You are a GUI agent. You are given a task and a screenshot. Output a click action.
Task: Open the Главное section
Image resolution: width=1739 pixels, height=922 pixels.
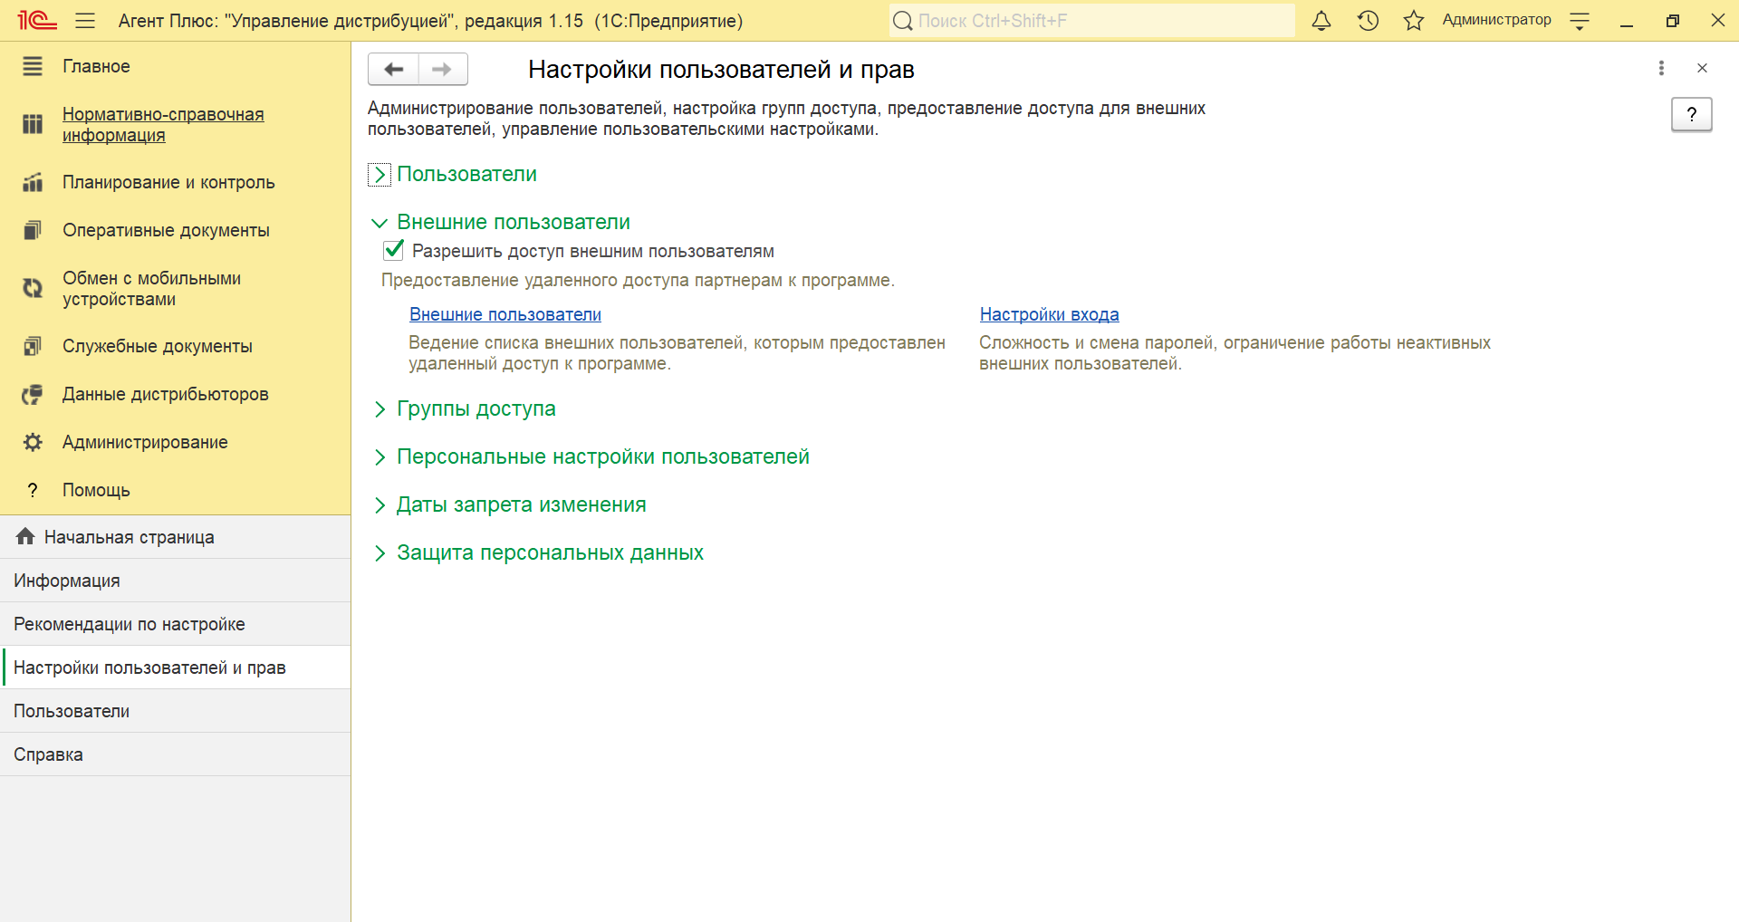[x=175, y=66]
